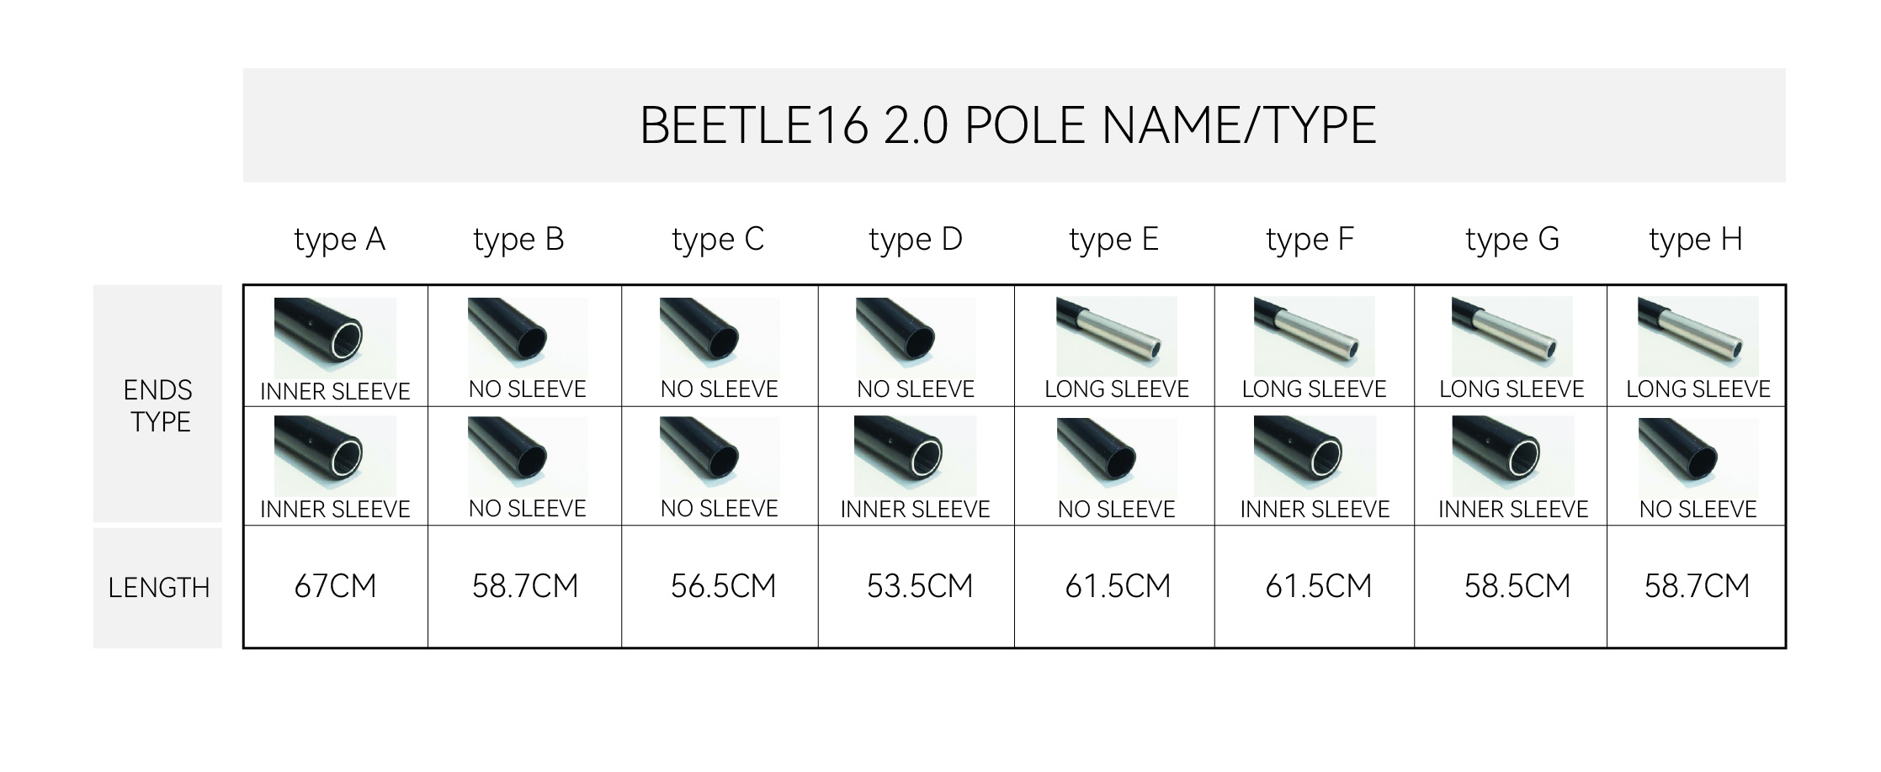Select the type G column header
This screenshot has height=772, width=1881.
tap(1512, 240)
